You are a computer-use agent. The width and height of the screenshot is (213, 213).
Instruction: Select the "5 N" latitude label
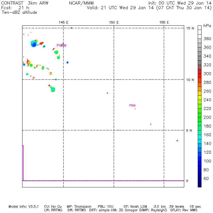click(x=189, y=130)
